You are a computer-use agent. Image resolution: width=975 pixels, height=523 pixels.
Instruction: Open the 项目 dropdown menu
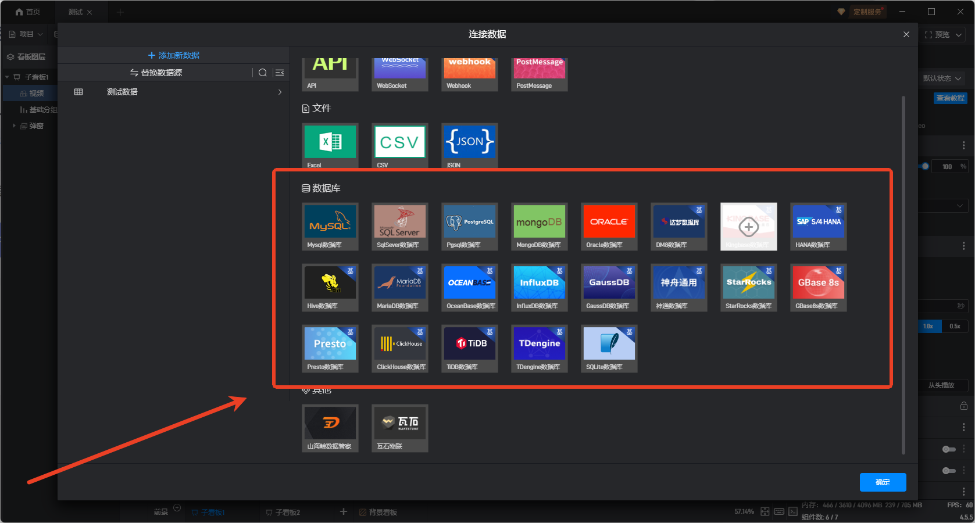pyautogui.click(x=26, y=34)
